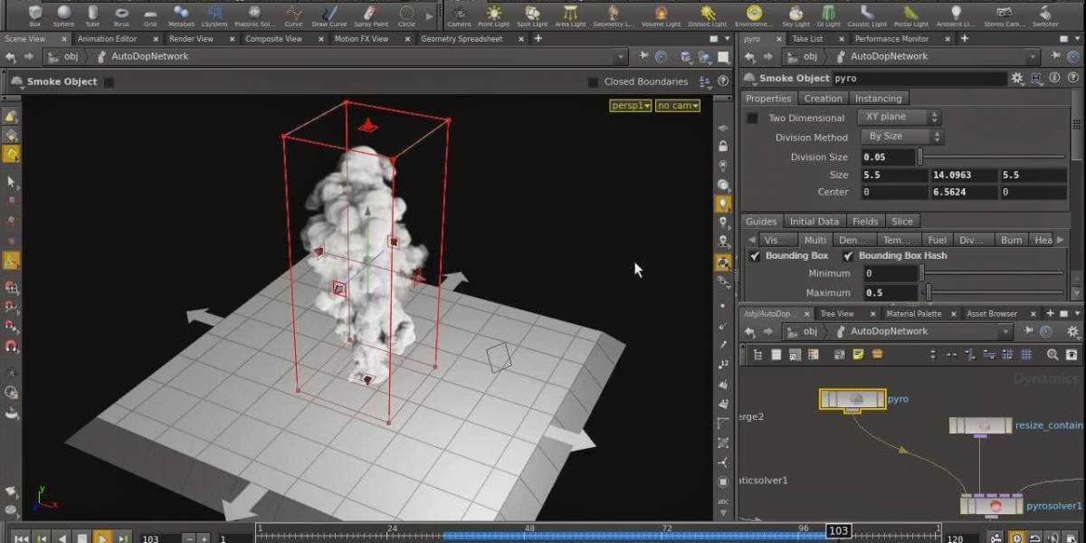
Task: Pick the Spray Paint shelf tool
Action: coord(370,14)
